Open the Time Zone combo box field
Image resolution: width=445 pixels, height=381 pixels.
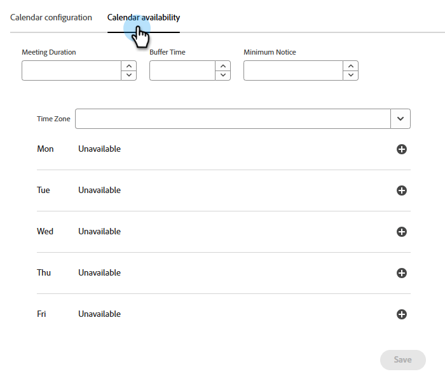pyautogui.click(x=233, y=119)
